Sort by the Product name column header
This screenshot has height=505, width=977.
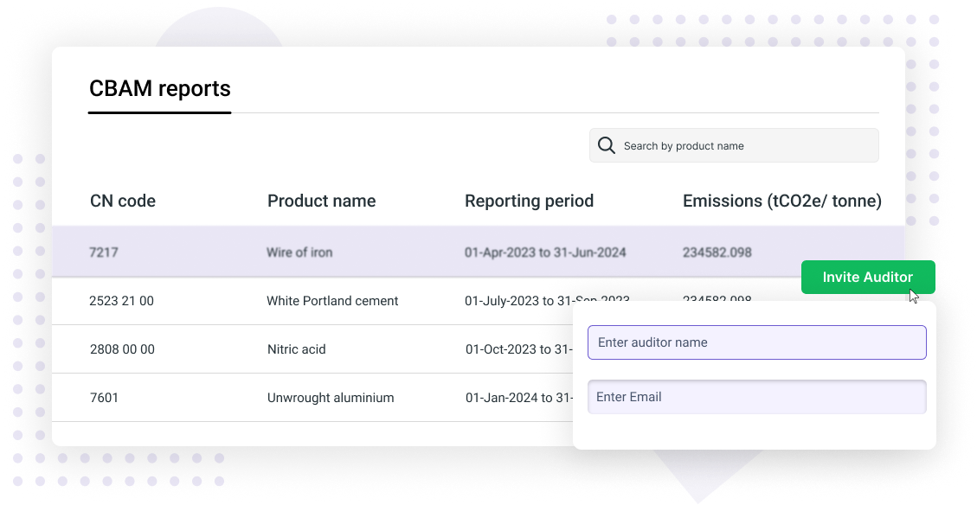(322, 201)
